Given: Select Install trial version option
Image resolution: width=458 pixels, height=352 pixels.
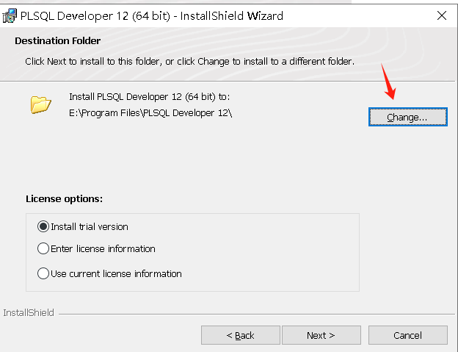Looking at the screenshot, I should pyautogui.click(x=43, y=226).
